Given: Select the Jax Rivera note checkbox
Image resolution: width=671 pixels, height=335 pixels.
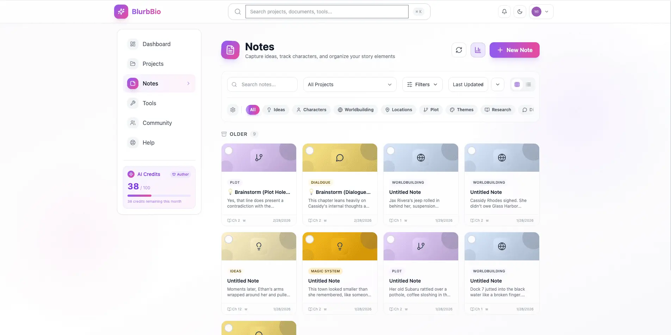Looking at the screenshot, I should click(391, 151).
